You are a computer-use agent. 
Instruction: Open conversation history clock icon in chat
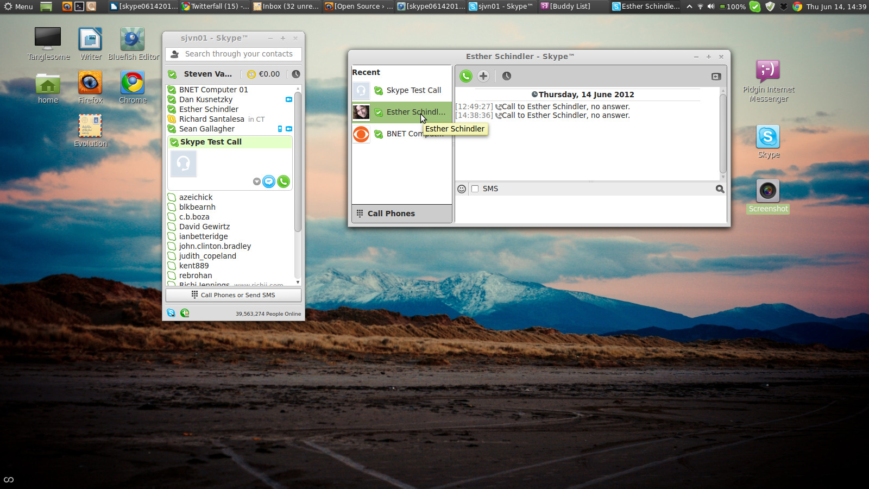pos(507,76)
